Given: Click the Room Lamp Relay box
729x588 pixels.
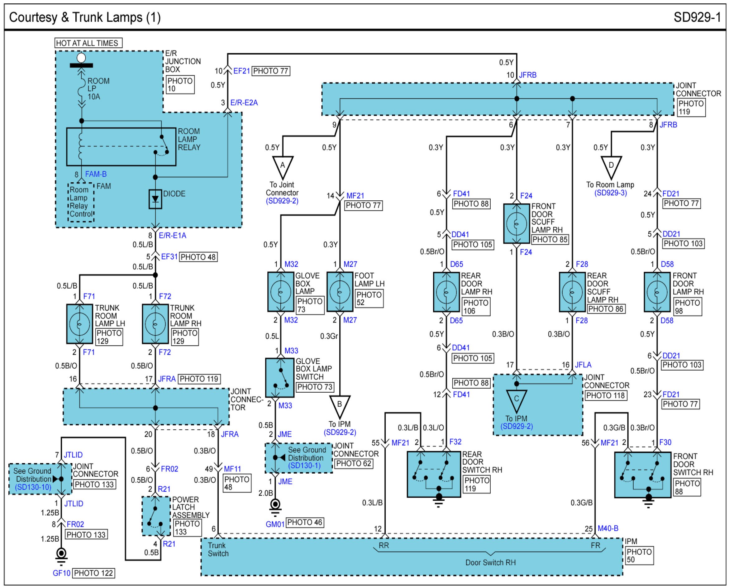Looking at the screenshot, I should click(121, 147).
